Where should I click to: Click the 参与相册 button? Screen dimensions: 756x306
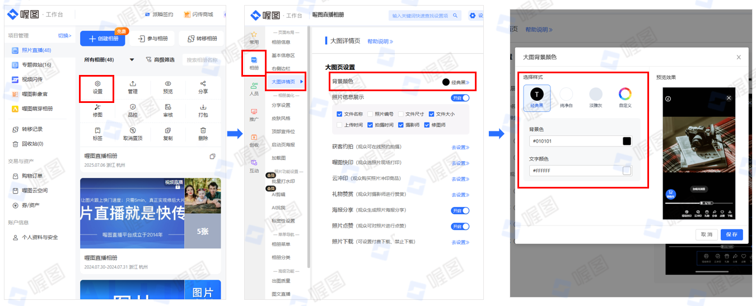152,38
